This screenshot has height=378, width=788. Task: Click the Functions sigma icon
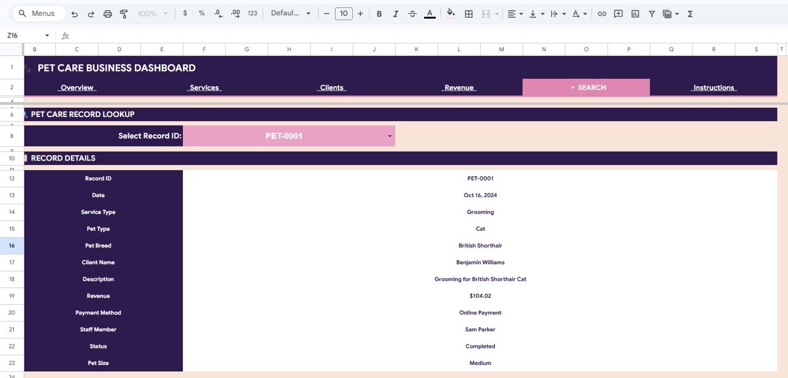click(x=690, y=13)
